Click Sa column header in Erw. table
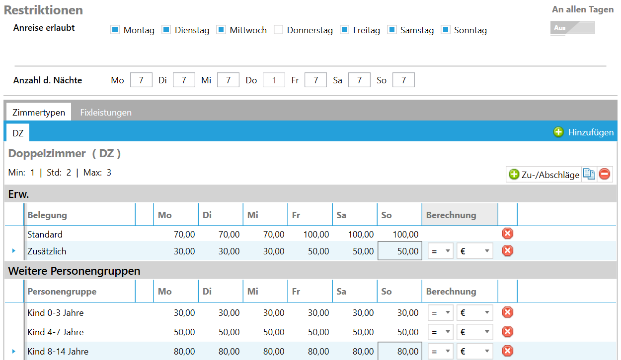The width and height of the screenshot is (621, 360). point(355,215)
